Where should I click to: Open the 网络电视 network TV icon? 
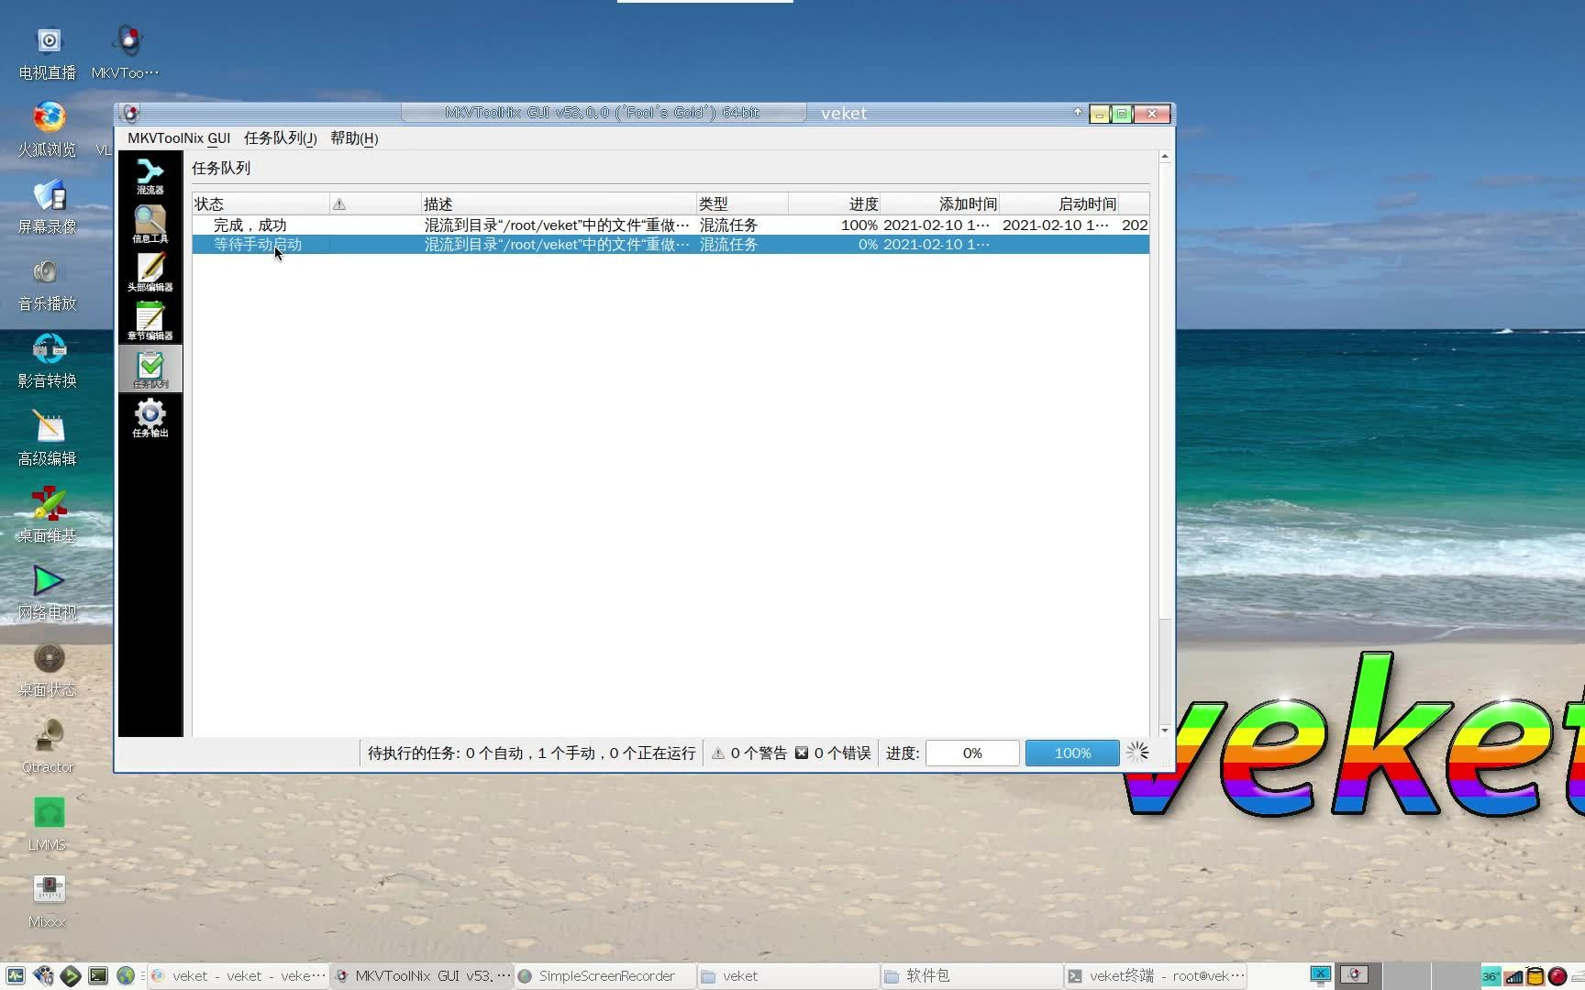pos(48,593)
